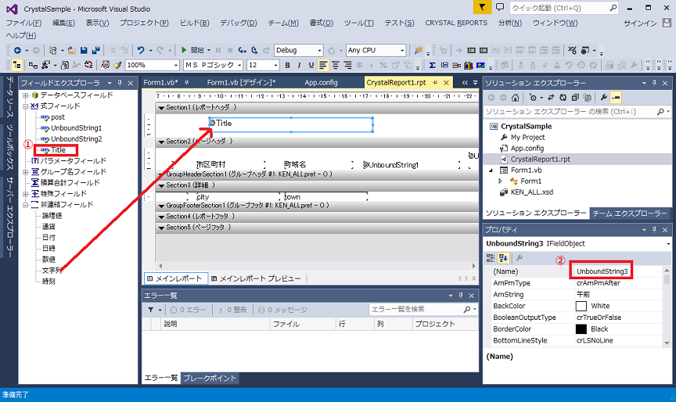Click the サインイン link
The image size is (676, 402).
pos(639,23)
